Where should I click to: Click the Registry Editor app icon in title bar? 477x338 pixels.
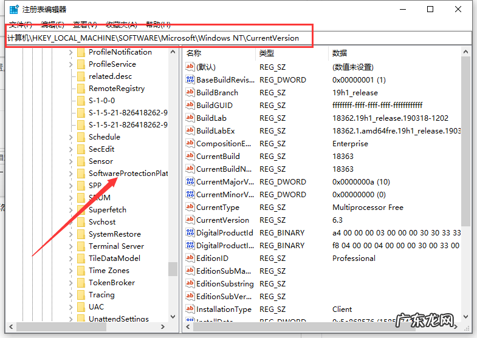(x=14, y=10)
